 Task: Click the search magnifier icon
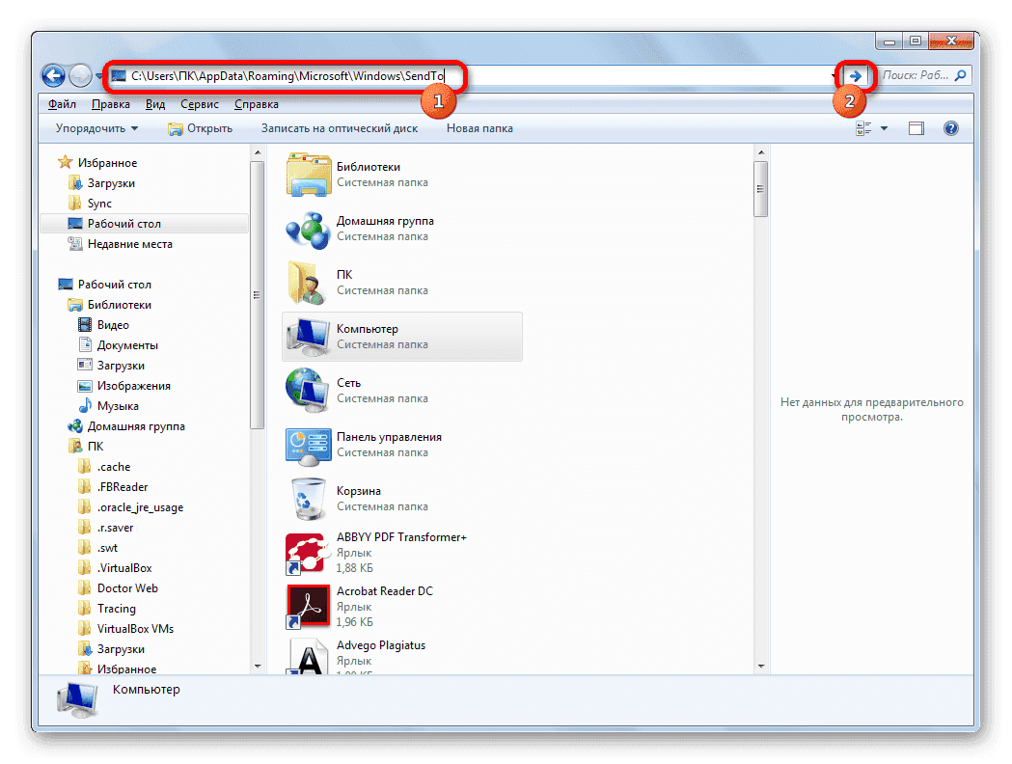point(960,75)
